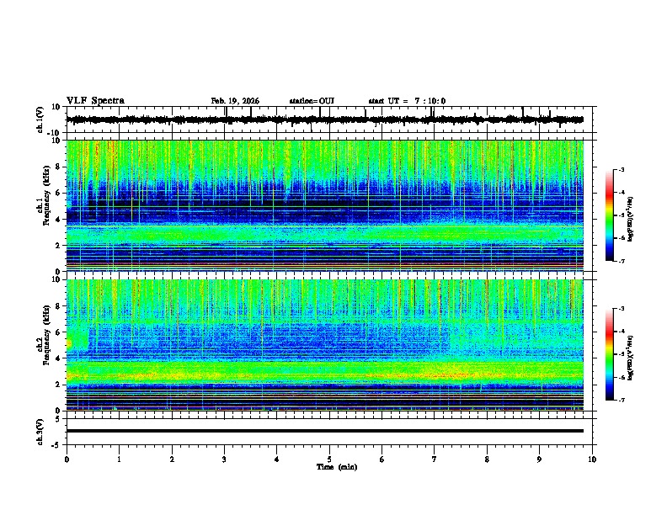Click time axis tick label "2"
This screenshot has width=667, height=515.
click(x=172, y=459)
